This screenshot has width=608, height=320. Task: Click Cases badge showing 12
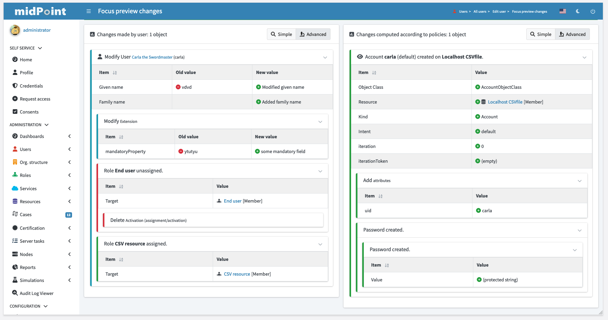tap(69, 215)
